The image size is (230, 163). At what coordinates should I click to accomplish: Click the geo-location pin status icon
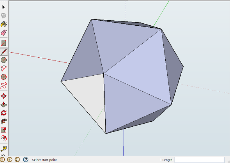[x=2, y=159]
